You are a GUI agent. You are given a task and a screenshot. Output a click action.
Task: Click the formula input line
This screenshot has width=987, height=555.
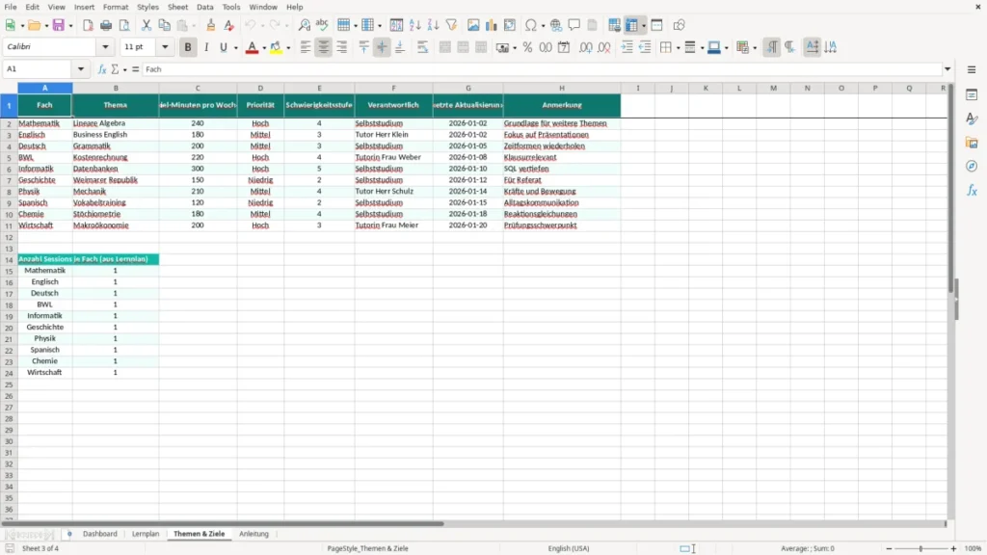pyautogui.click(x=542, y=69)
